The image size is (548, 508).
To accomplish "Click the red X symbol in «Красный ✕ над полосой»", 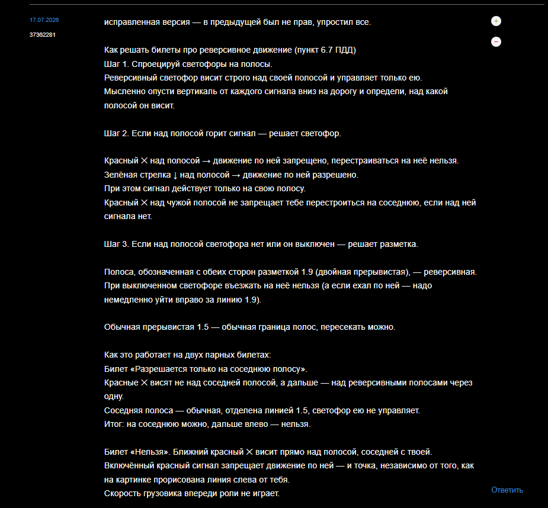I will click(145, 160).
